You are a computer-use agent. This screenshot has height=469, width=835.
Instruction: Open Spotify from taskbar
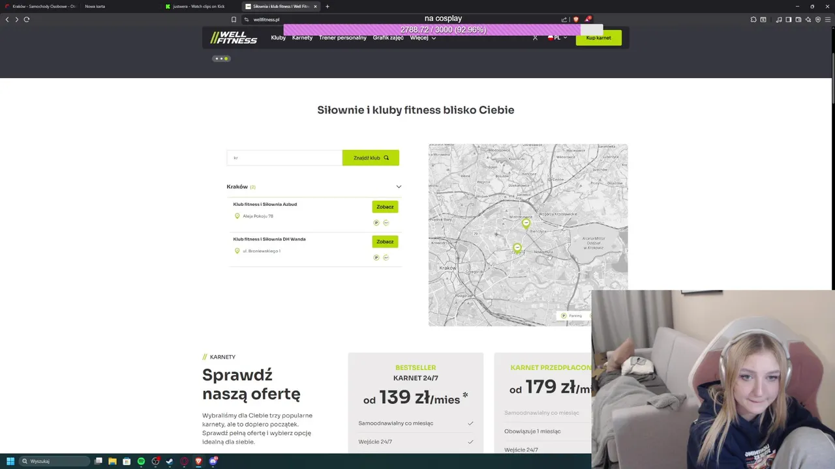(141, 461)
